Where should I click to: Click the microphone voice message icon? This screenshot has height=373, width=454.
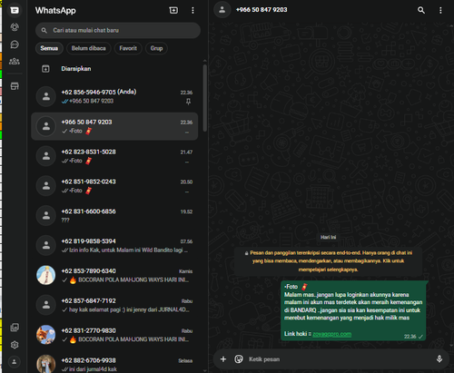[439, 359]
